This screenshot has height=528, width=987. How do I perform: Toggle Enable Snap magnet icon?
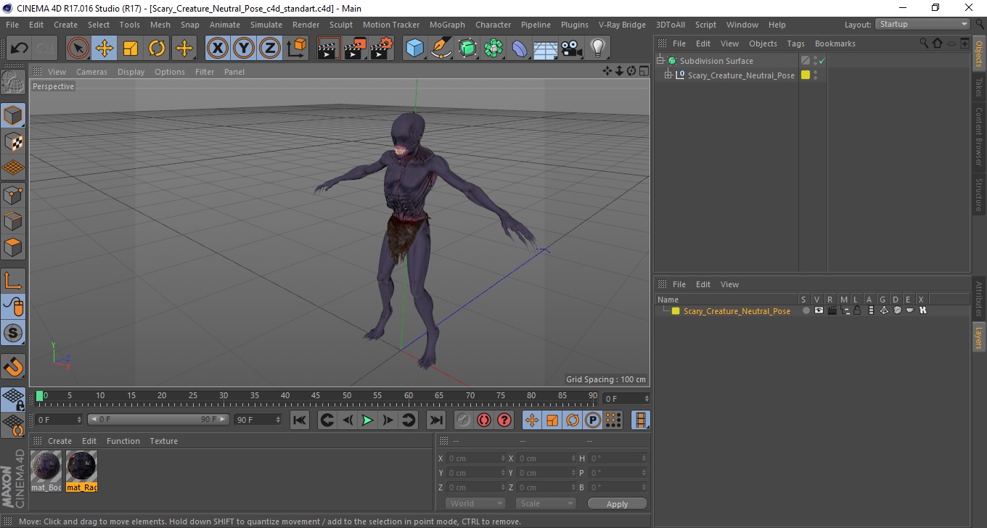tap(13, 366)
